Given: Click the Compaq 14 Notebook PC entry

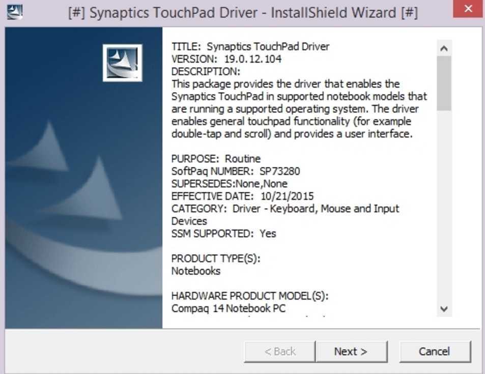Looking at the screenshot, I should [x=229, y=308].
